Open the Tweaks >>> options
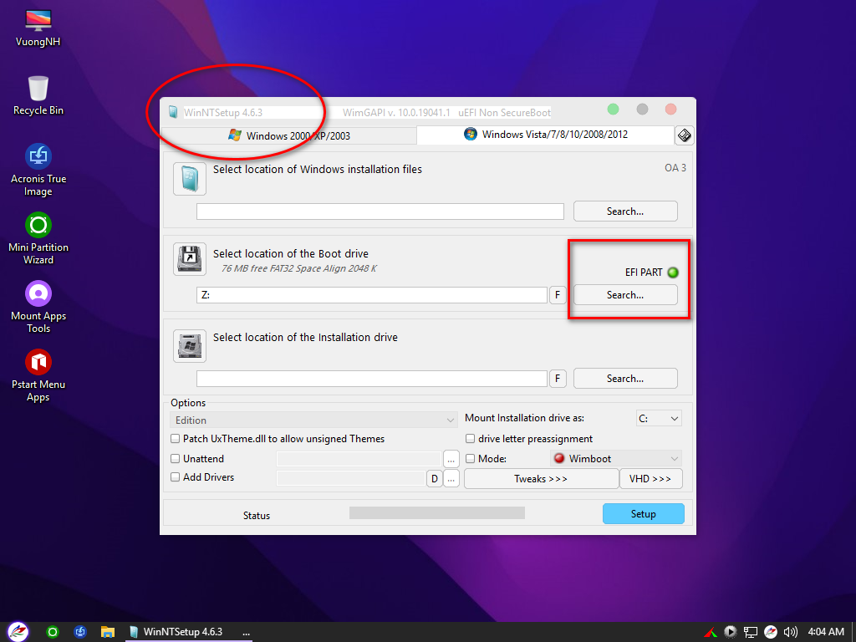856x642 pixels. [541, 479]
